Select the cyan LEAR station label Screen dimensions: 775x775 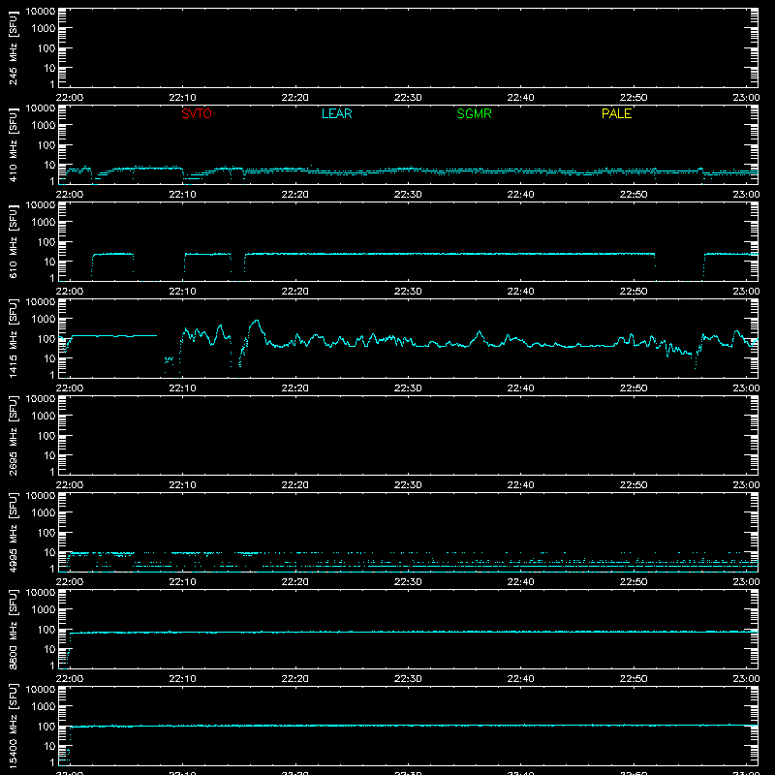pos(336,113)
